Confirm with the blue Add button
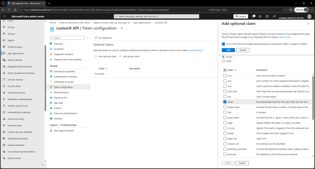Viewport: 315px width, 169px height. [228, 50]
